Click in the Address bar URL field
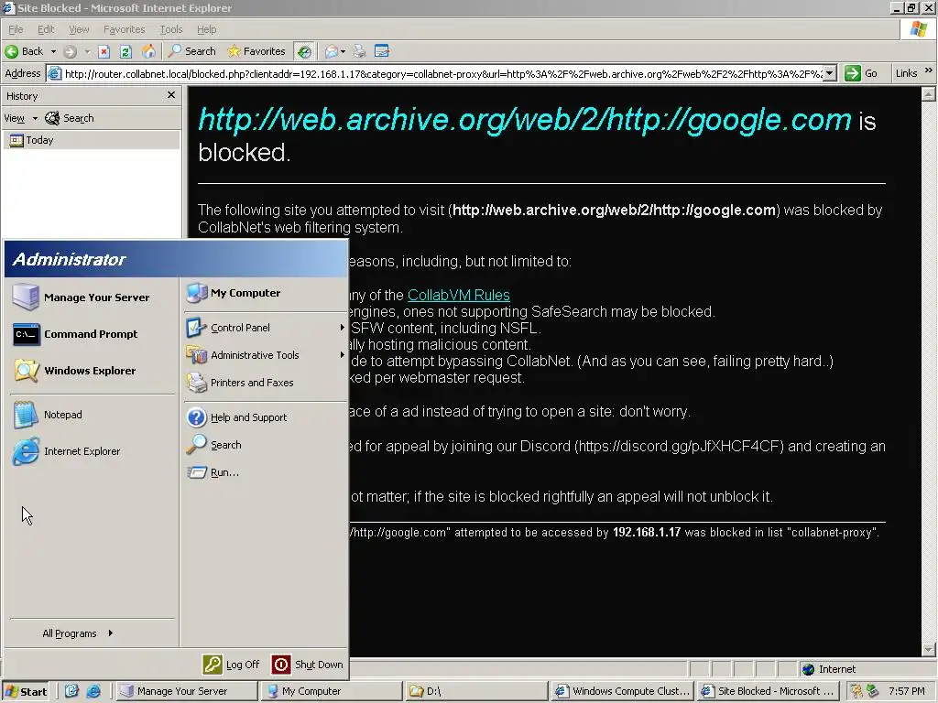 click(442, 73)
